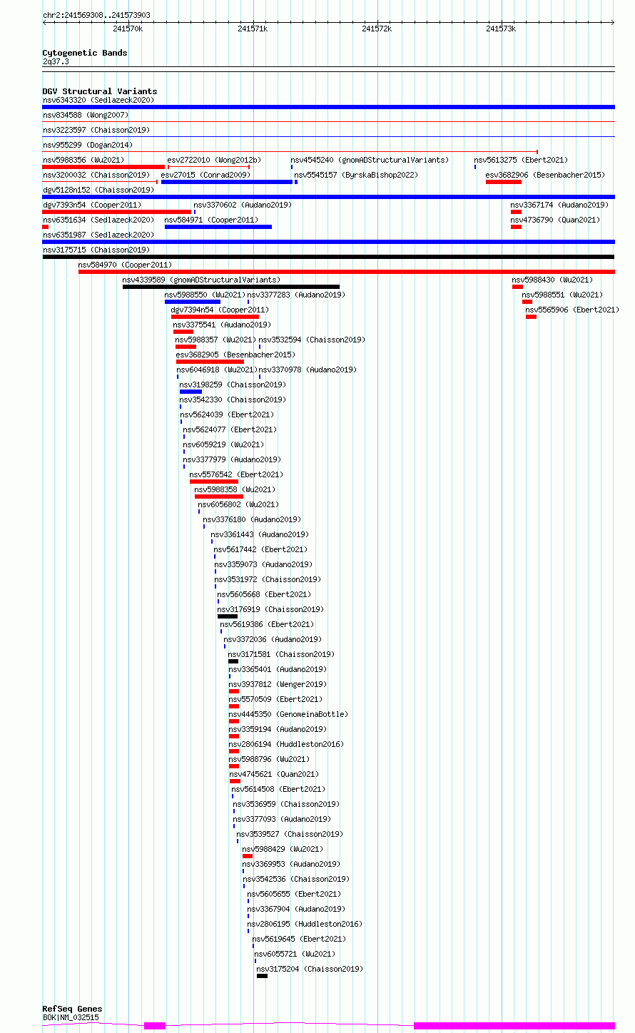Image resolution: width=635 pixels, height=1033 pixels.
Task: Click the black bar under nsv3175204
Action: 262,976
